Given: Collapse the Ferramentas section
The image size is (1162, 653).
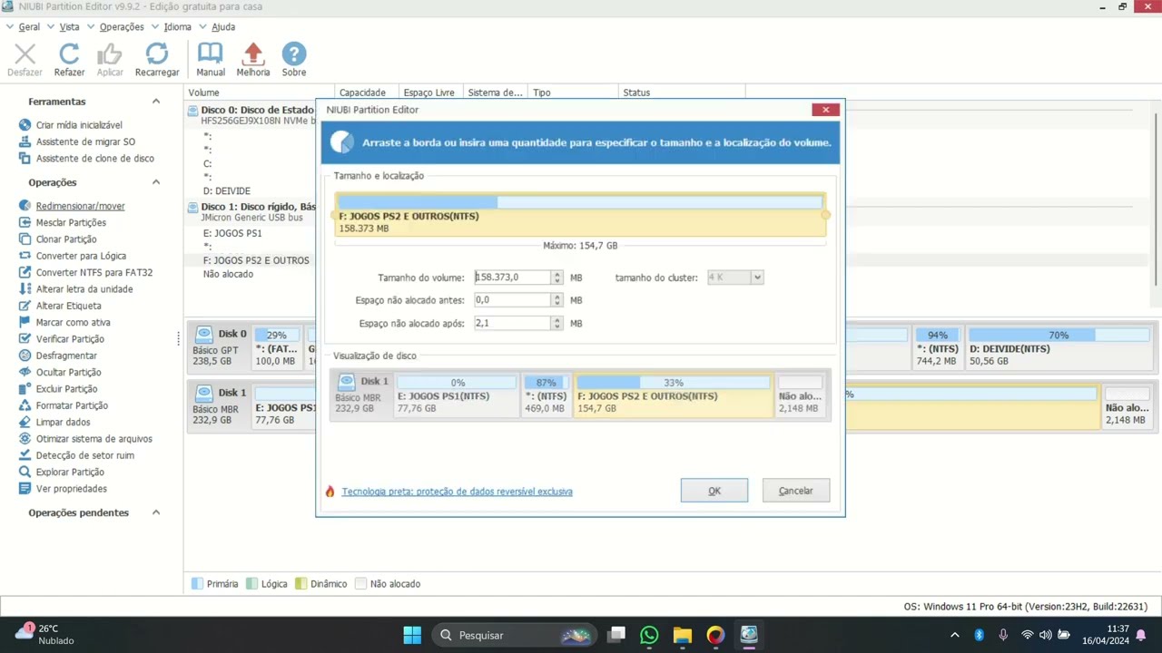Looking at the screenshot, I should click(156, 102).
